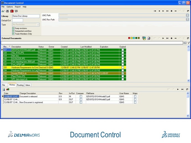Click the red color swatch
The image size is (191, 143).
129,38
